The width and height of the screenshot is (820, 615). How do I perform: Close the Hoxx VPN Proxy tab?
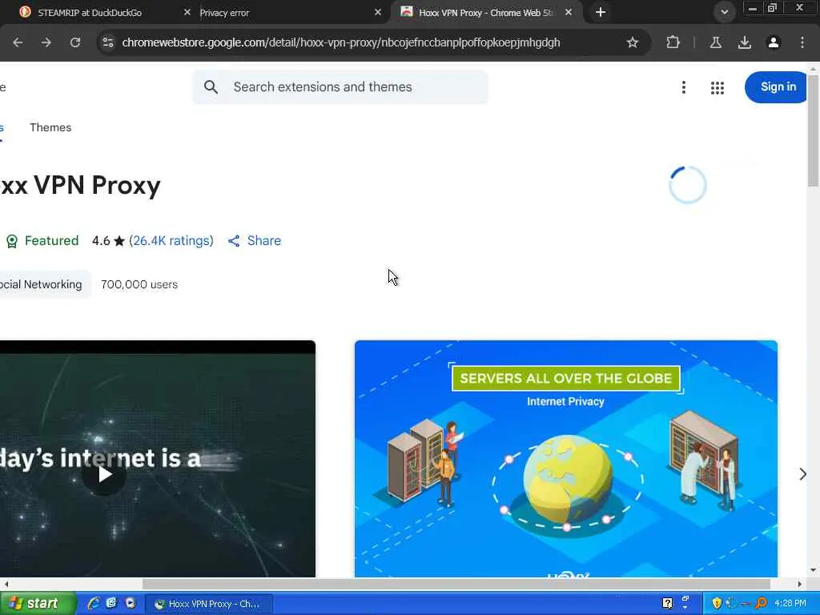(569, 12)
